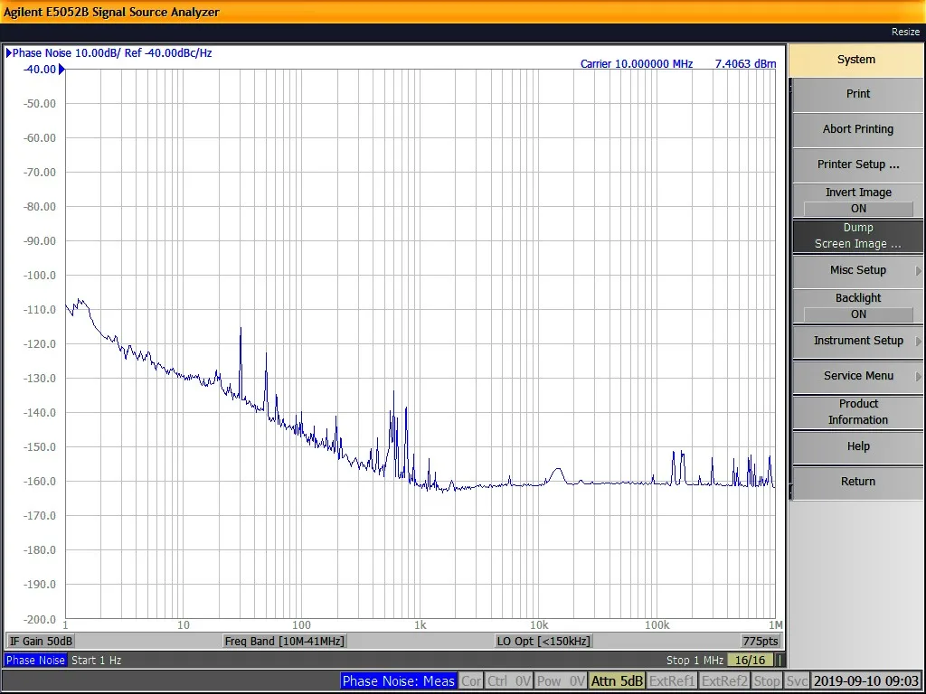Return to the previous softkey menu
The width and height of the screenshot is (926, 694).
click(x=857, y=483)
